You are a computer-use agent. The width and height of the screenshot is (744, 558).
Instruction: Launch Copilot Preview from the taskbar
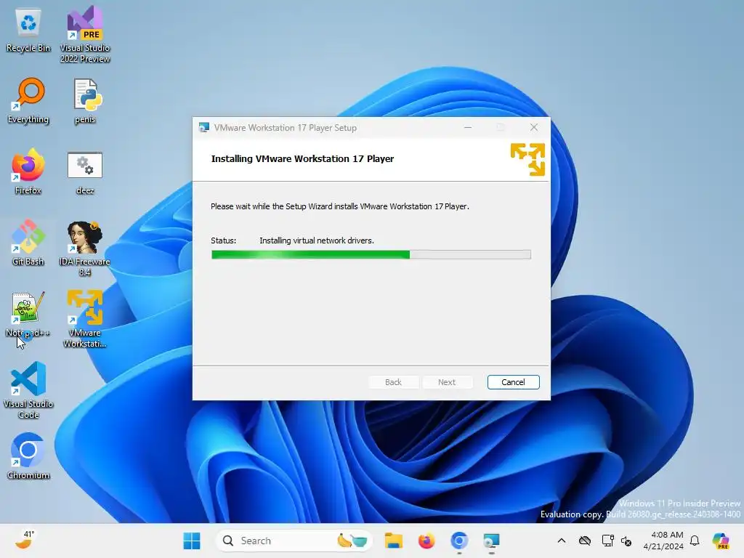tap(721, 541)
